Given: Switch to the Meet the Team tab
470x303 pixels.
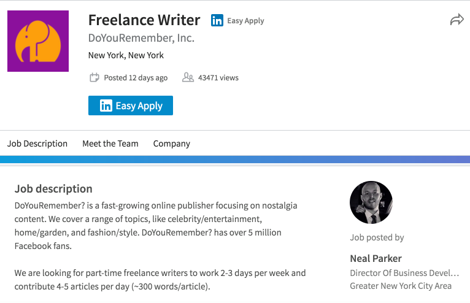Looking at the screenshot, I should click(110, 144).
